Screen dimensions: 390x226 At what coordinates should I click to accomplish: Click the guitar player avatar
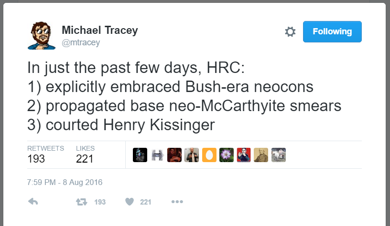click(174, 155)
